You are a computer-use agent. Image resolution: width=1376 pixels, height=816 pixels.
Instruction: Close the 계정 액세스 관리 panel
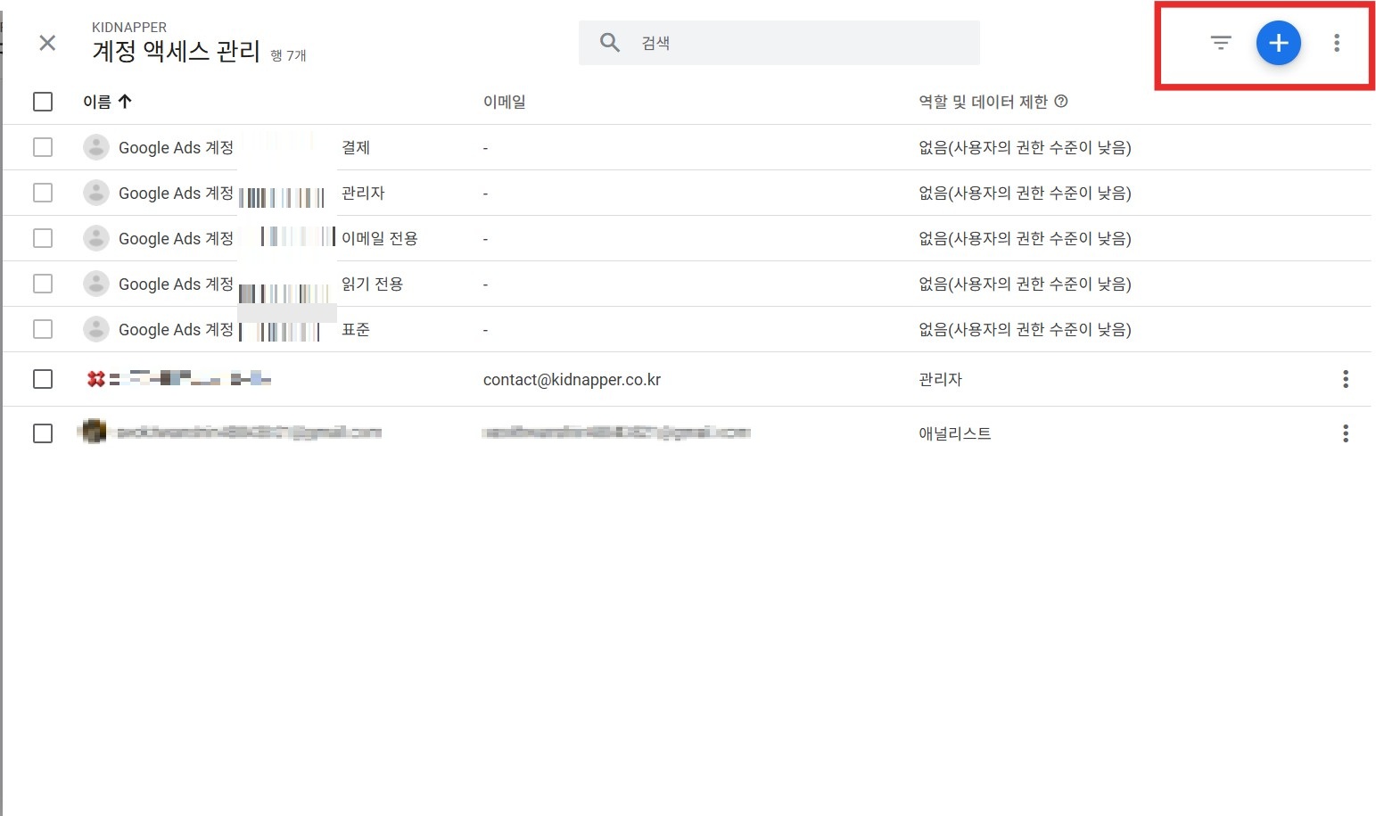46,43
